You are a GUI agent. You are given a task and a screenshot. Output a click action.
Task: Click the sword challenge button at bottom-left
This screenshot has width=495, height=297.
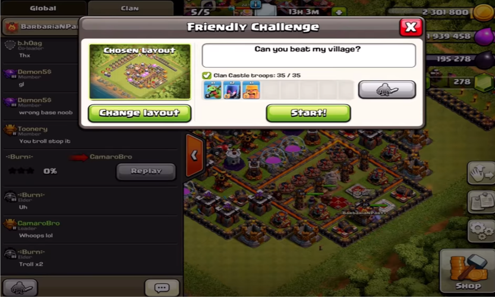20,287
